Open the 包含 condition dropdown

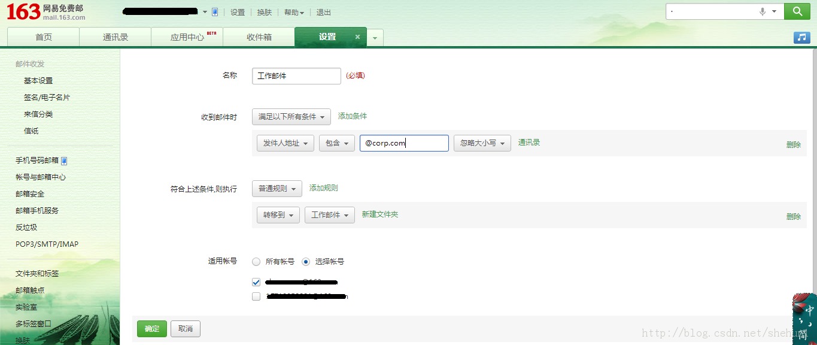click(337, 143)
